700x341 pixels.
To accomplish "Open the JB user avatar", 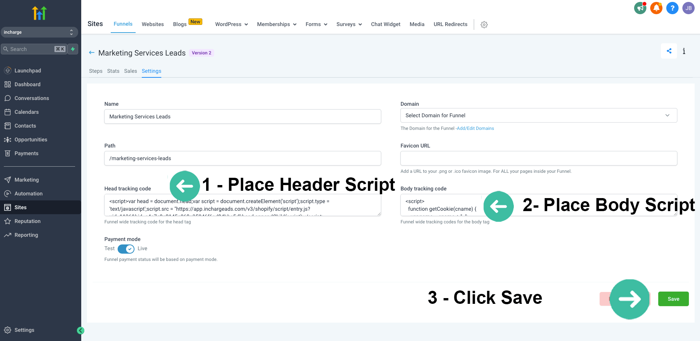I will coord(689,8).
